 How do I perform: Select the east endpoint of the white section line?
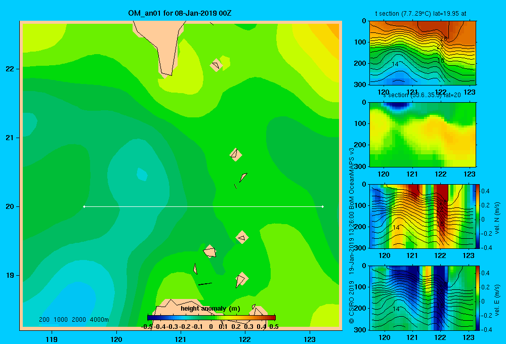tap(323, 206)
